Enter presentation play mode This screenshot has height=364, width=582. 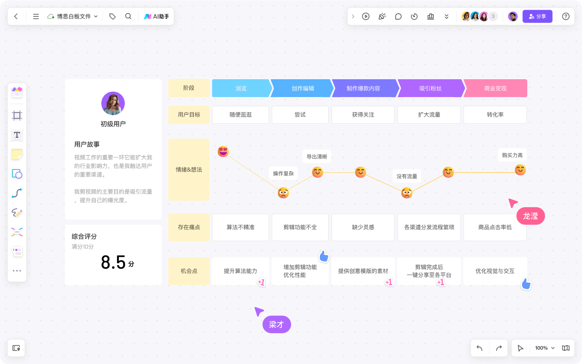tap(366, 16)
